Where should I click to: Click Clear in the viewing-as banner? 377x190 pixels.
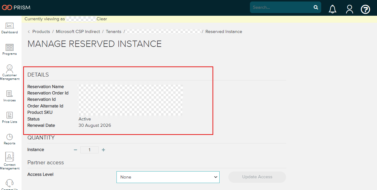click(x=102, y=19)
